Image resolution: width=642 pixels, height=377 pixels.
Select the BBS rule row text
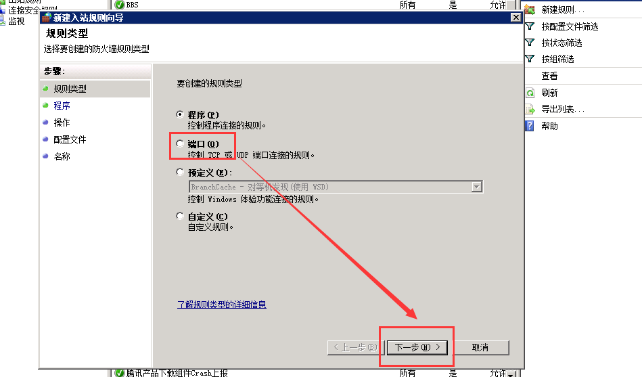[x=132, y=5]
